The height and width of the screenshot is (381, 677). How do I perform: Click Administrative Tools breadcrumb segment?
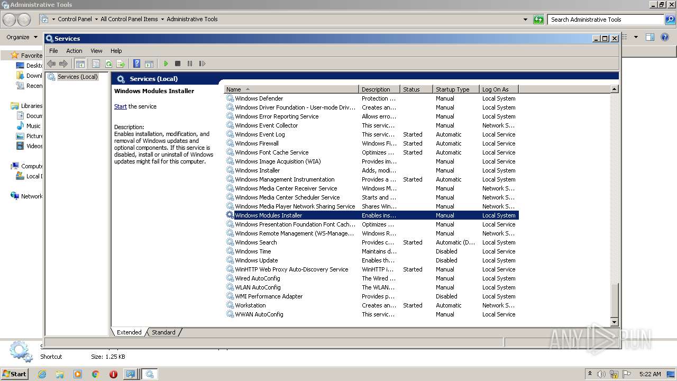tap(192, 19)
